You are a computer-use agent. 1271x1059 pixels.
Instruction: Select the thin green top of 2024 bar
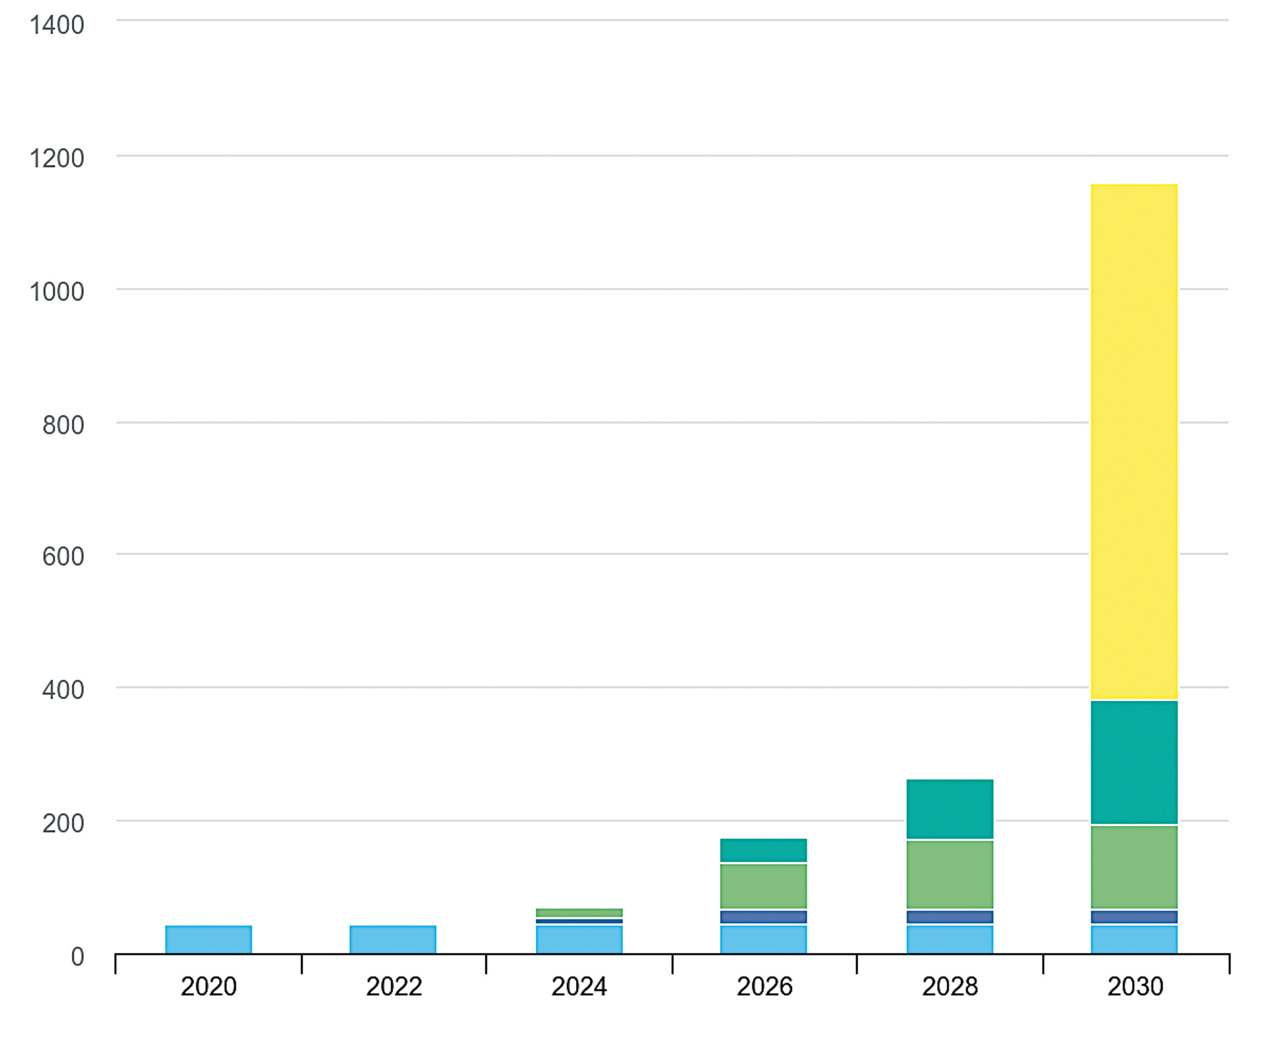(x=579, y=913)
